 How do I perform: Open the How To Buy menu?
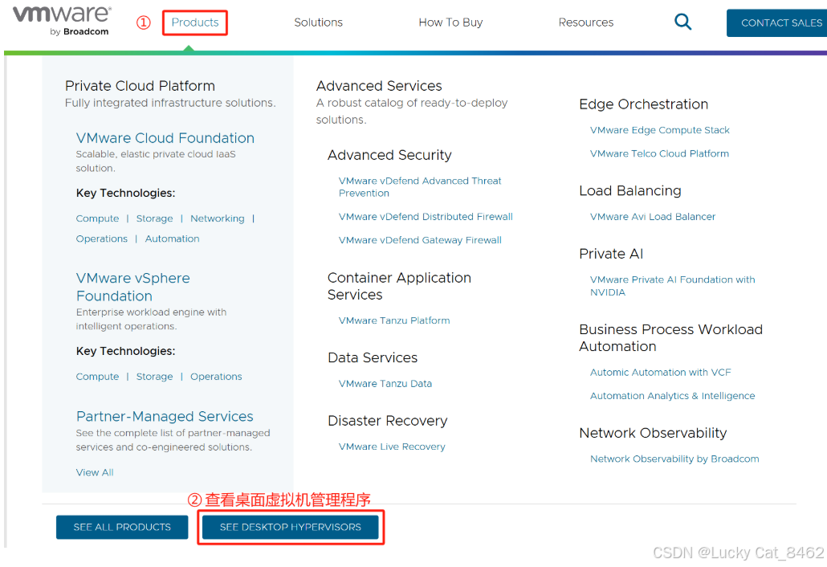pos(450,22)
